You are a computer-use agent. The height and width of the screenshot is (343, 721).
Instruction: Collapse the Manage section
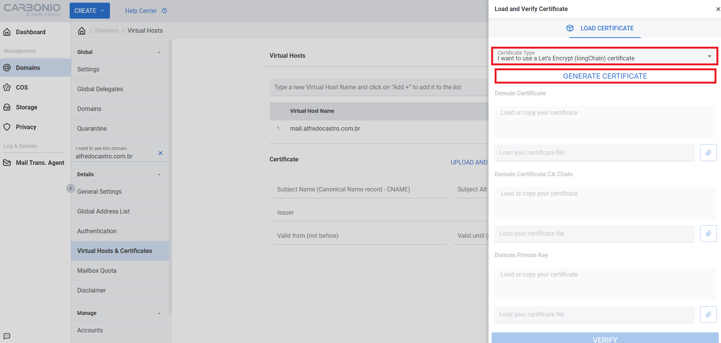click(159, 313)
